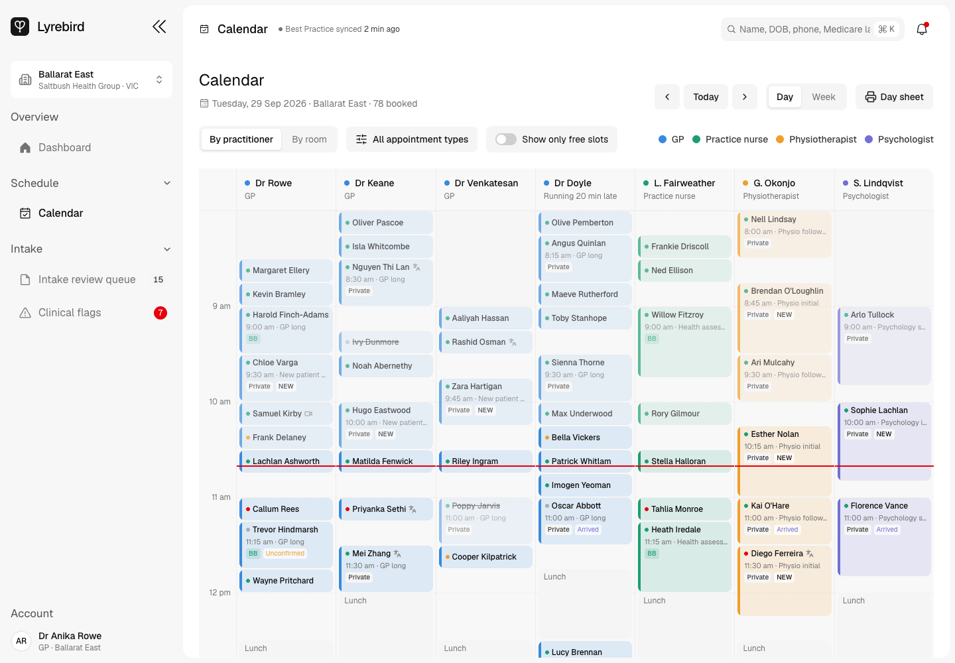Open All appointment types filter dropdown
The image size is (955, 663).
click(412, 139)
